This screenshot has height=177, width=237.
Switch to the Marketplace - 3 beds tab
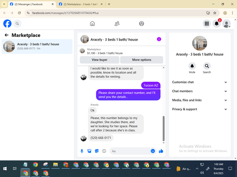(81, 4)
